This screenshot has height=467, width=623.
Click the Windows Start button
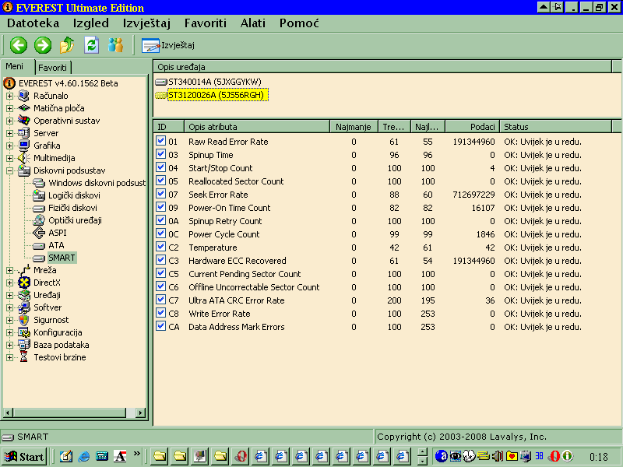coord(24,456)
